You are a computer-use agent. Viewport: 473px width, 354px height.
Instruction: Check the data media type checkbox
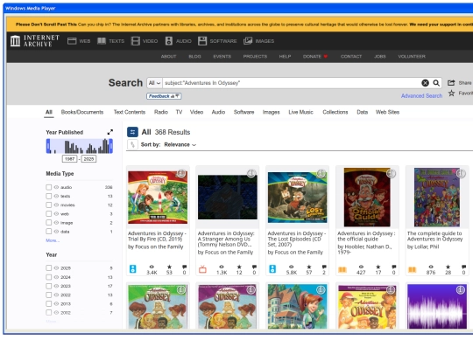click(x=49, y=232)
